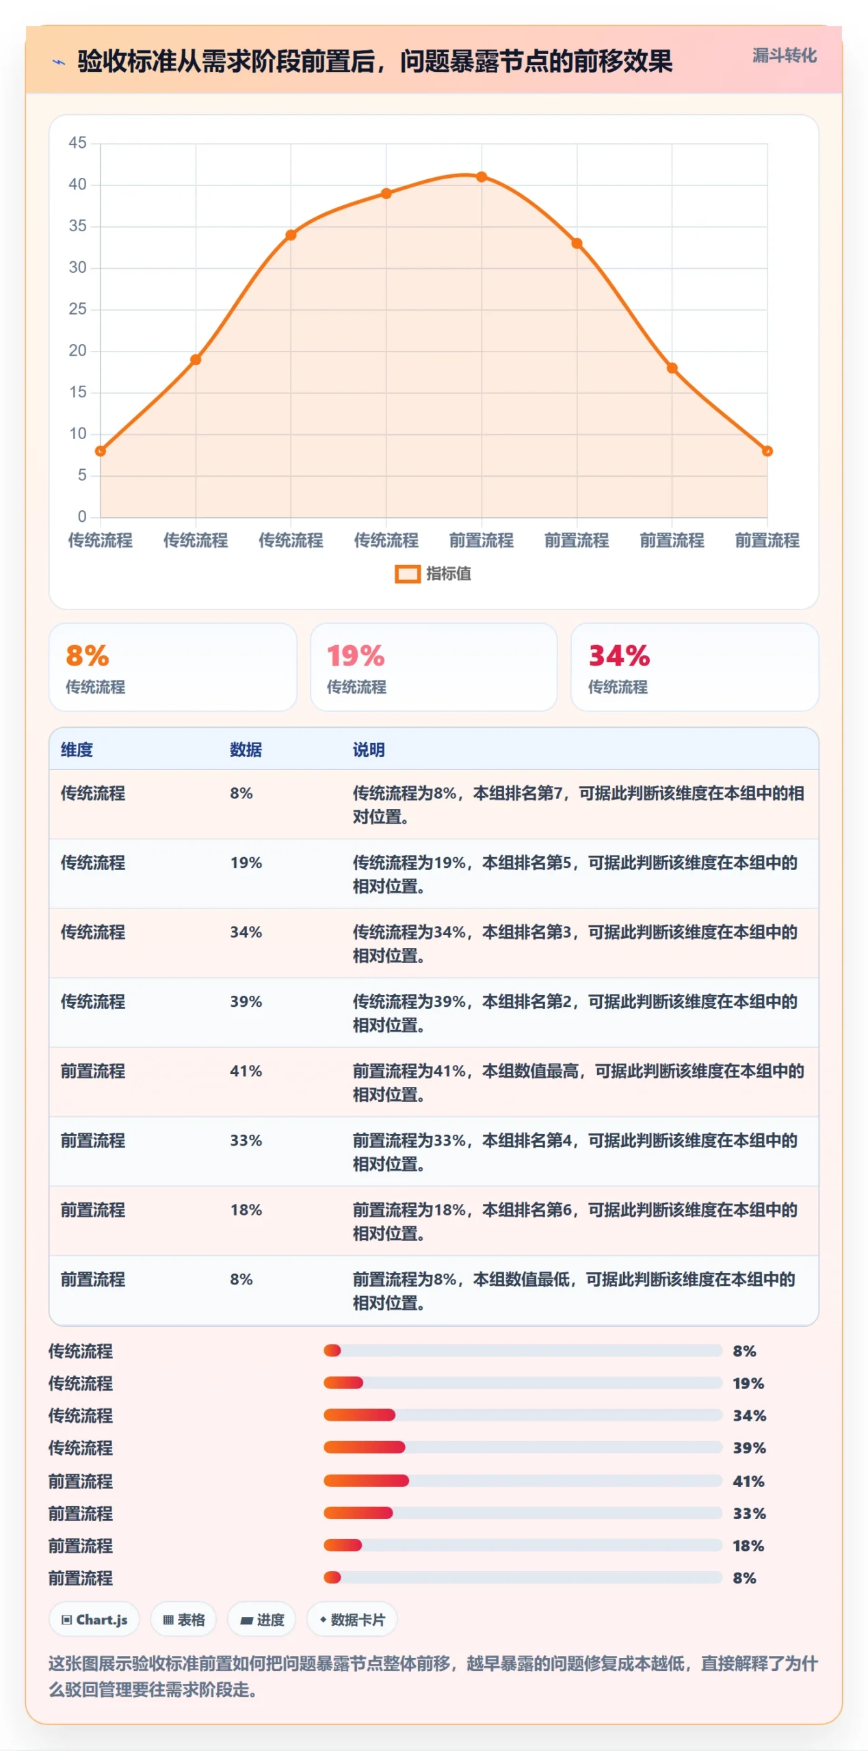Click the description mentioning 本组数值最低
This screenshot has width=868, height=1751.
[574, 1291]
